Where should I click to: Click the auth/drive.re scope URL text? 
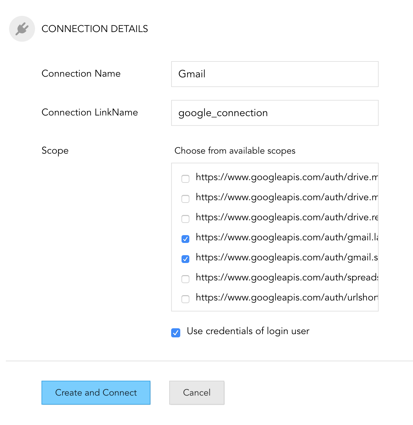287,217
